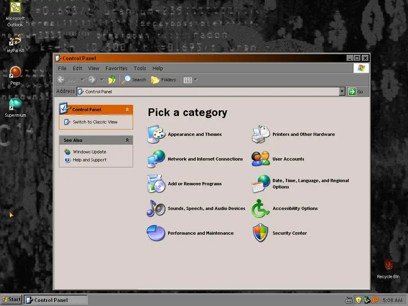This screenshot has width=408, height=306.
Task: Click the Switch to Classic View icon
Action: pos(67,122)
